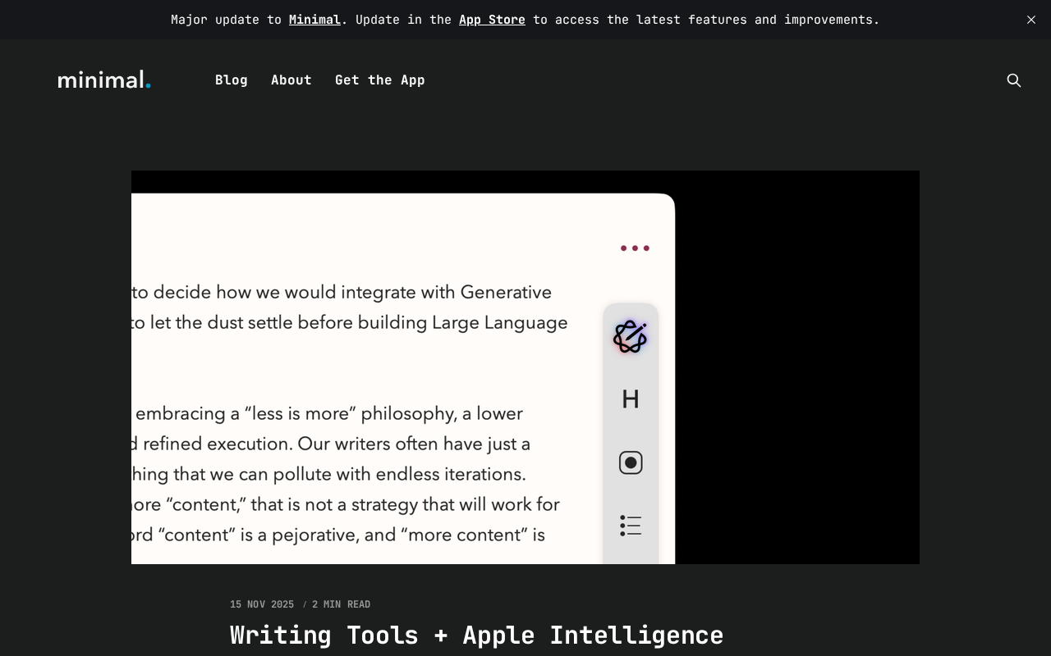Open the Blog menu item

click(x=232, y=80)
